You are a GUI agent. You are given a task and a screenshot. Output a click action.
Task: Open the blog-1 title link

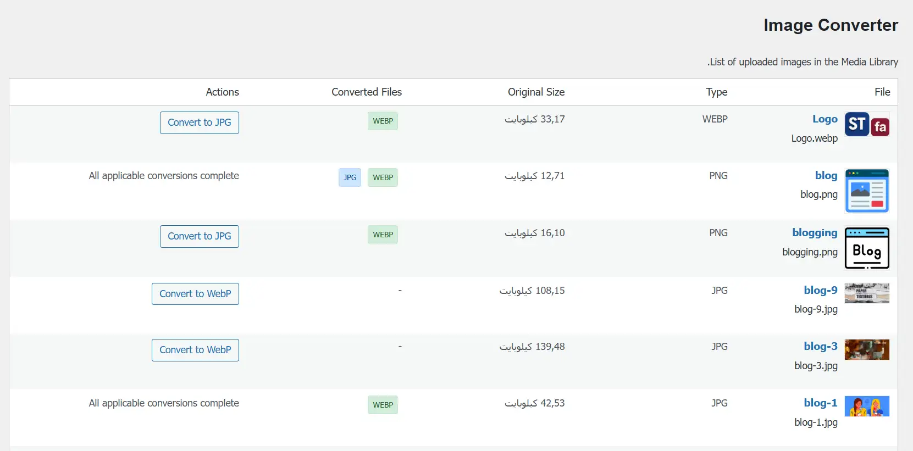click(821, 403)
